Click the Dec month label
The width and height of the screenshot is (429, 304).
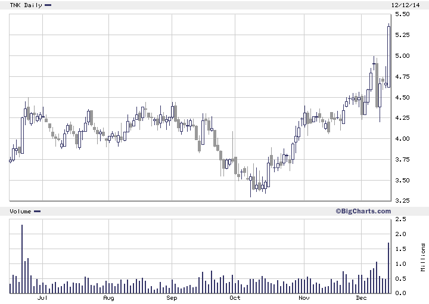(361, 297)
